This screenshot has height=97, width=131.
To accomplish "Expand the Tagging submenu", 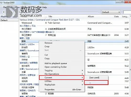I will click(x=62, y=71).
